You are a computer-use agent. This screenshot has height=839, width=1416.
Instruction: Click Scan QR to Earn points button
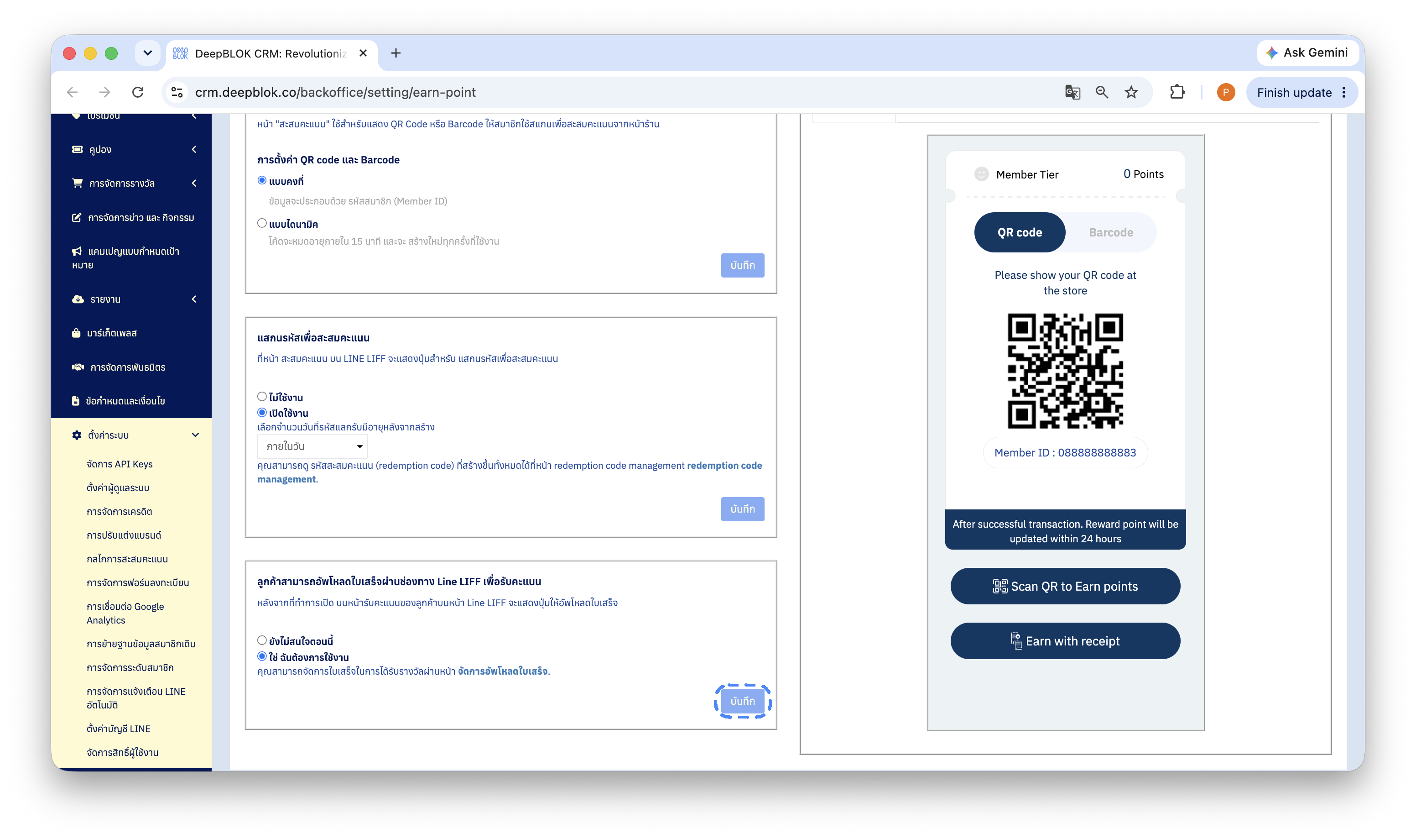point(1065,586)
